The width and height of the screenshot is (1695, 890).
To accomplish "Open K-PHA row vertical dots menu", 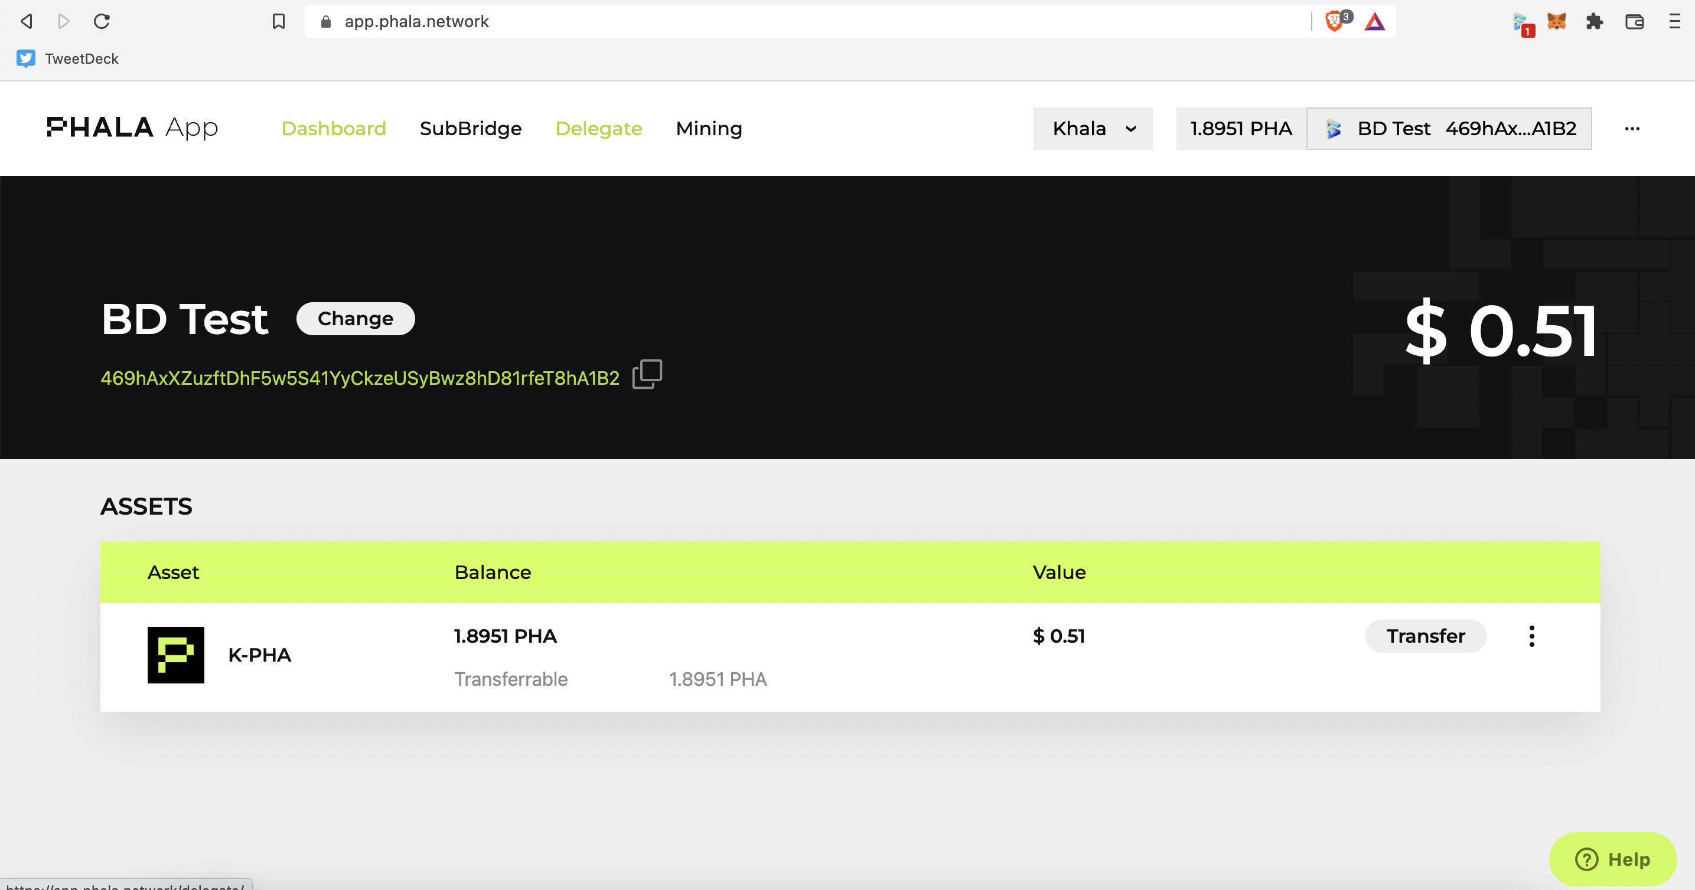I will click(x=1532, y=636).
